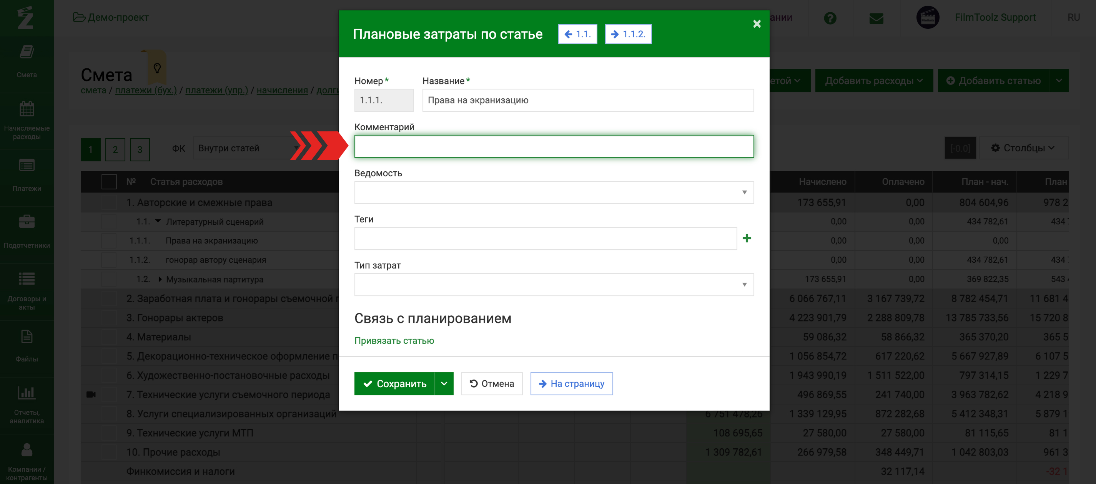
Task: Open the arrow next to Добавить статью
Action: [x=1059, y=81]
